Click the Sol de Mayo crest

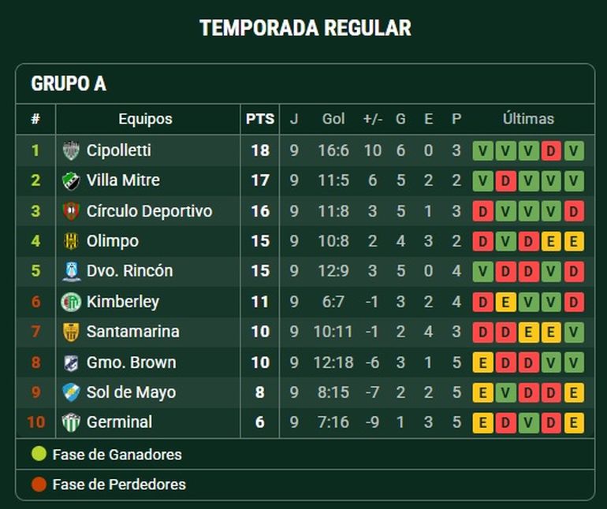pos(71,392)
